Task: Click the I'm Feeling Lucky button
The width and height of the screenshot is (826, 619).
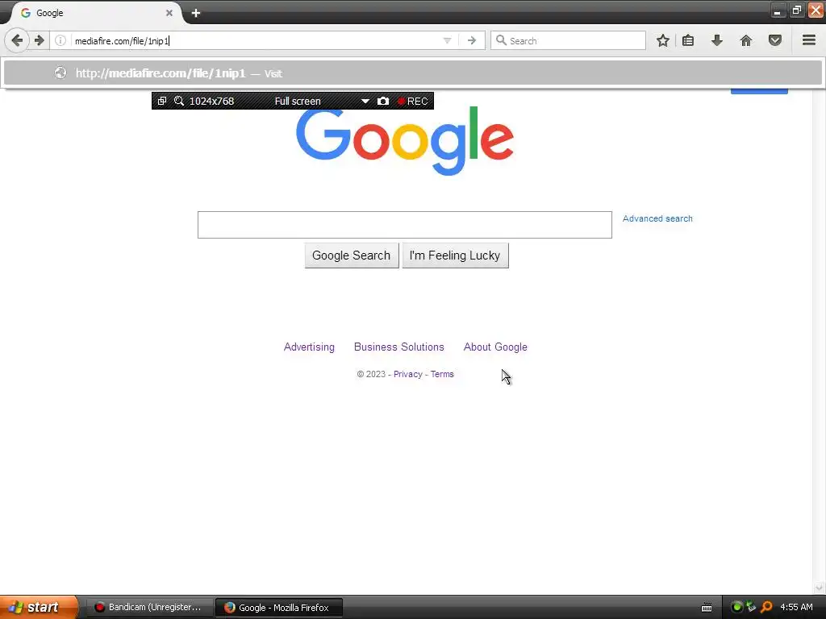Action: pyautogui.click(x=455, y=255)
